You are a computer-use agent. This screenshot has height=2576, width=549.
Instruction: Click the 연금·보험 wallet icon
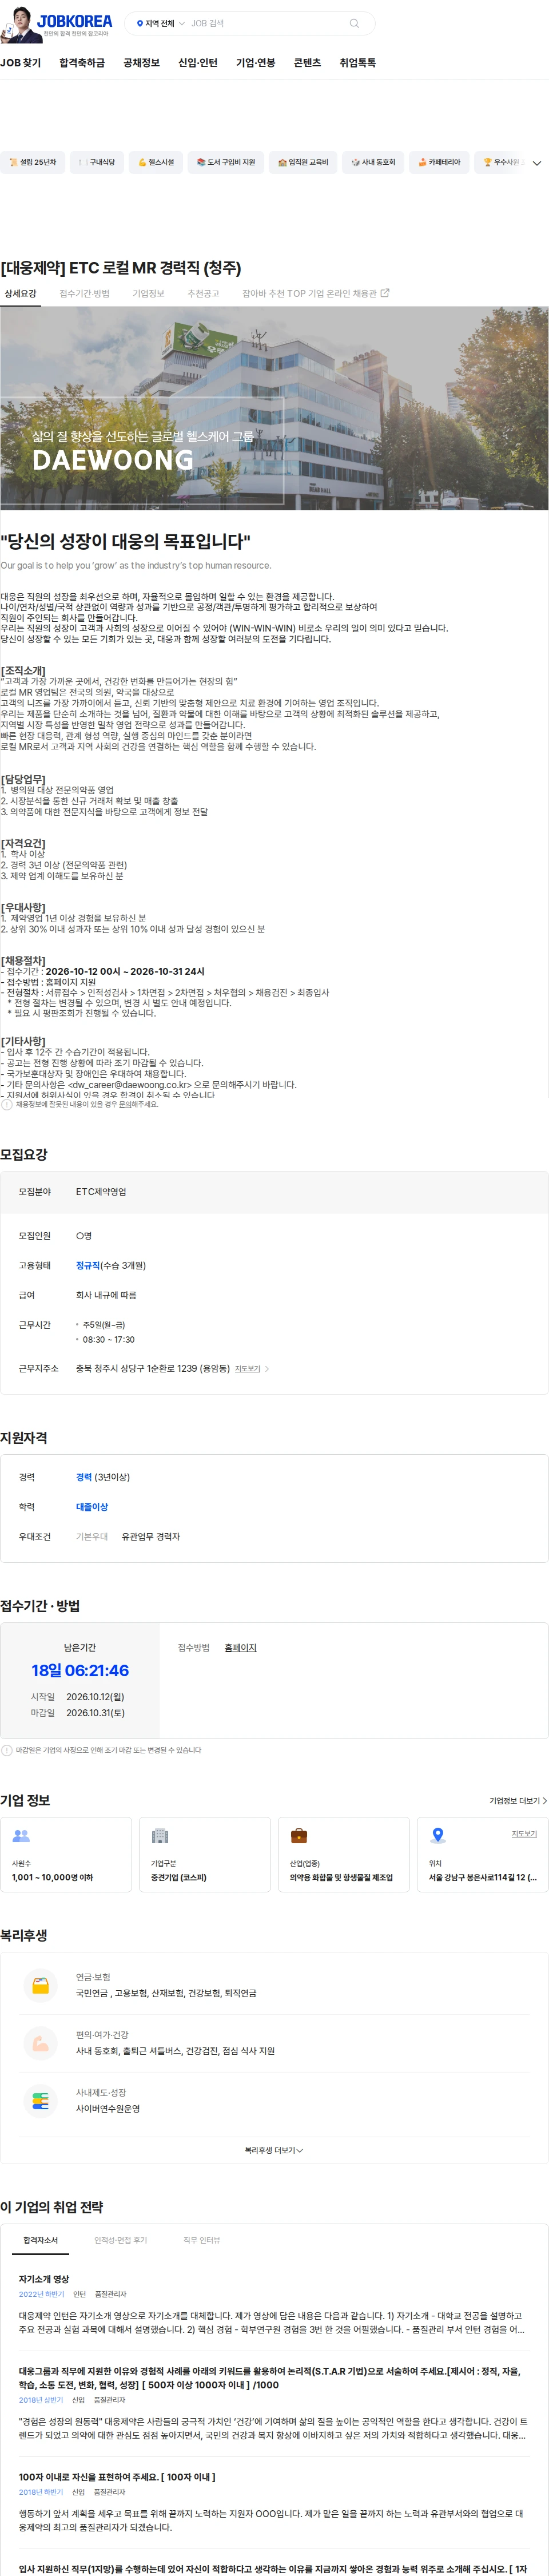40,1986
